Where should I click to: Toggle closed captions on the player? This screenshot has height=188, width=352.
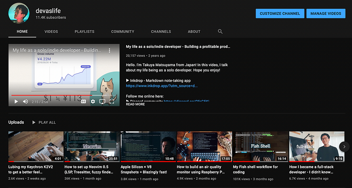[84, 102]
